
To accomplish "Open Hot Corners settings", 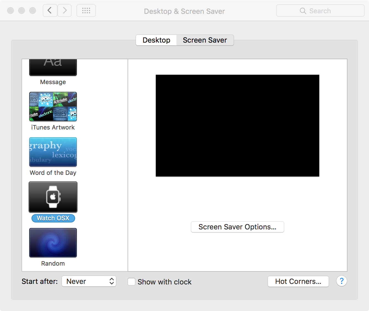I will [x=298, y=281].
